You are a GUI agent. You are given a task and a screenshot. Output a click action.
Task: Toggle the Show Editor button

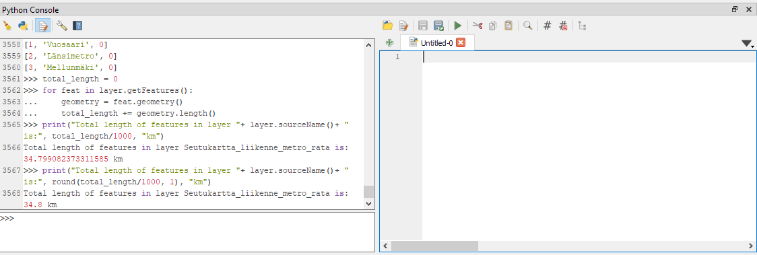click(x=43, y=26)
